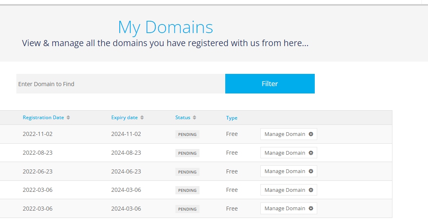Viewport: 428px width, 220px height.
Task: Click the Filter button
Action: pyautogui.click(x=270, y=84)
